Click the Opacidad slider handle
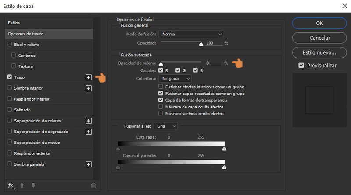 [x=201, y=44]
